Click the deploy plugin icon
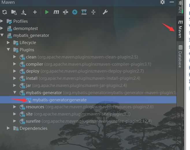Screen dimensions: 190x150 22,71
